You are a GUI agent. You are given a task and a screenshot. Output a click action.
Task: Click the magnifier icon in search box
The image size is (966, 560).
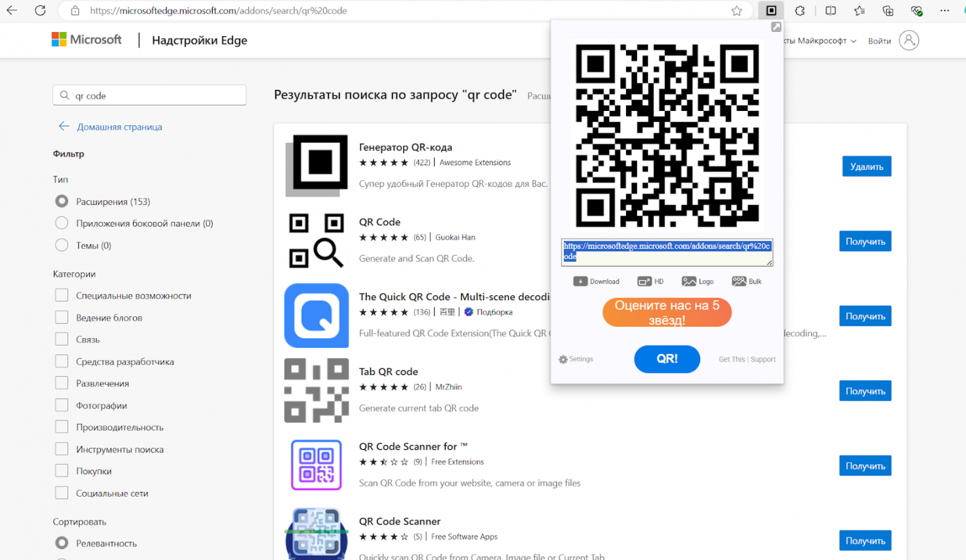65,96
